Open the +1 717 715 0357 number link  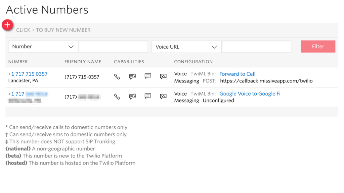28,74
